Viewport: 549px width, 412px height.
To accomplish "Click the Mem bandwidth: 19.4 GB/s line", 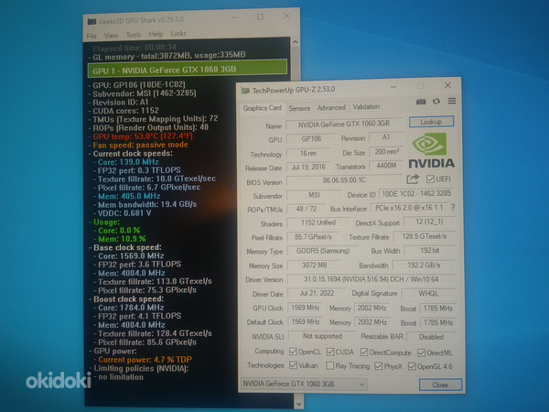I will [147, 204].
